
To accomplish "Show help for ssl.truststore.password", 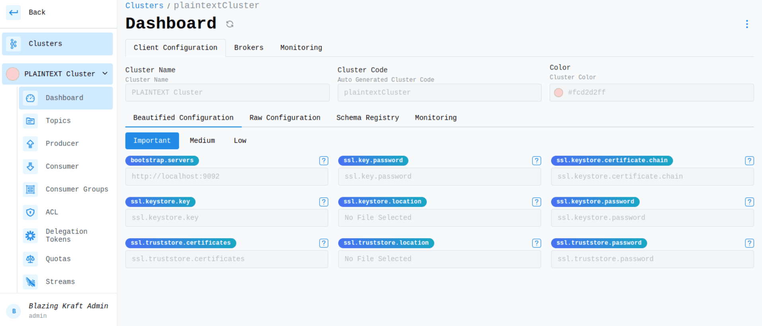I will click(750, 243).
